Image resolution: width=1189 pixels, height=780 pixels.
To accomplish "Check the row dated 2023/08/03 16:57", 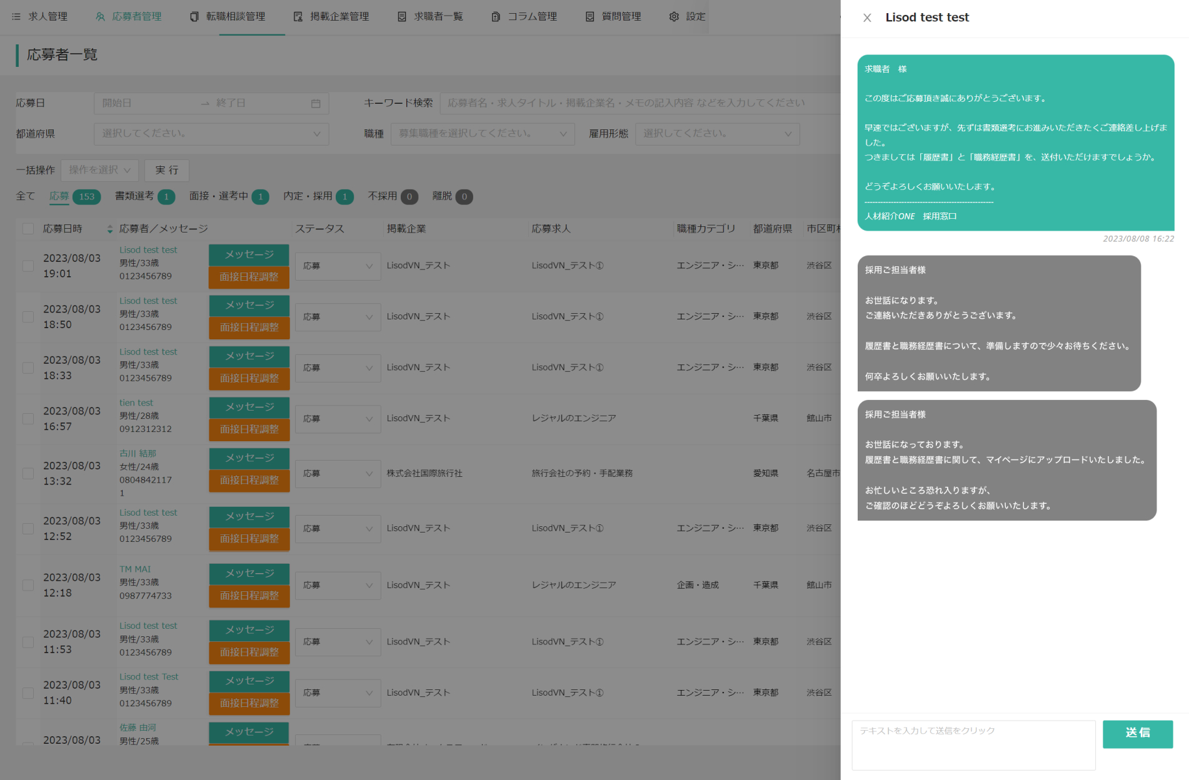I will pos(28,419).
